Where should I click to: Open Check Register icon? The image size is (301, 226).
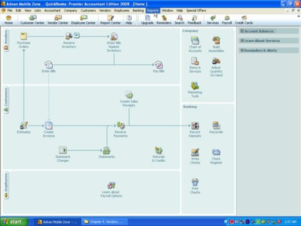click(216, 152)
